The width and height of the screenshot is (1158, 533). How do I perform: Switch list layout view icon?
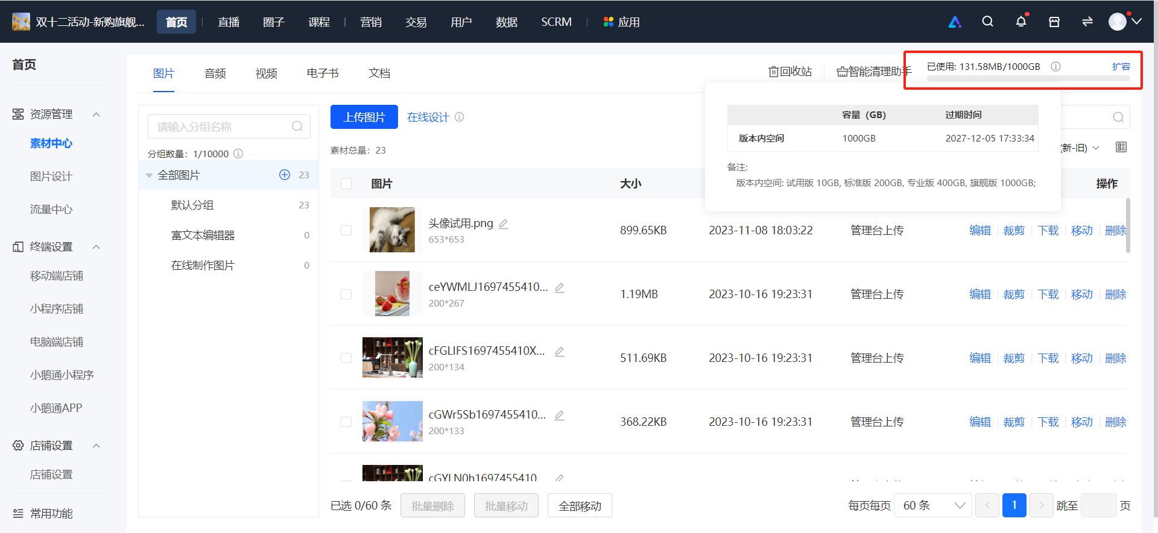tap(1121, 148)
